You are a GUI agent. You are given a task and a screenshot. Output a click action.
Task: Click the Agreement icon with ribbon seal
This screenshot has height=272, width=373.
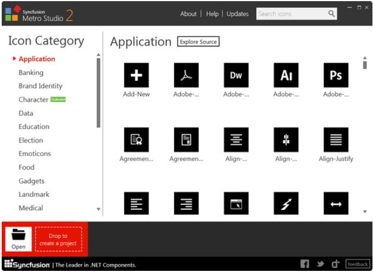click(136, 140)
